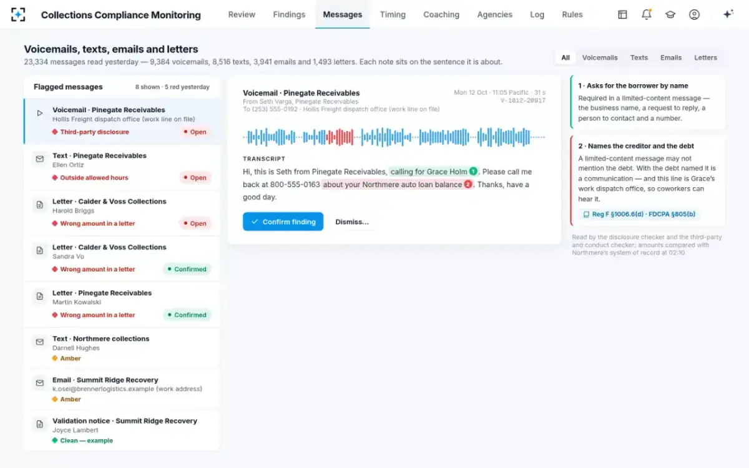
Task: Switch to the Review tab
Action: coord(242,14)
